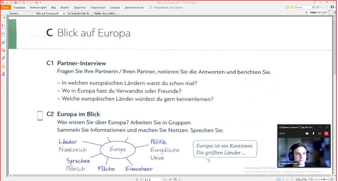Go to first page button
The image size is (338, 181).
(x=137, y=179)
